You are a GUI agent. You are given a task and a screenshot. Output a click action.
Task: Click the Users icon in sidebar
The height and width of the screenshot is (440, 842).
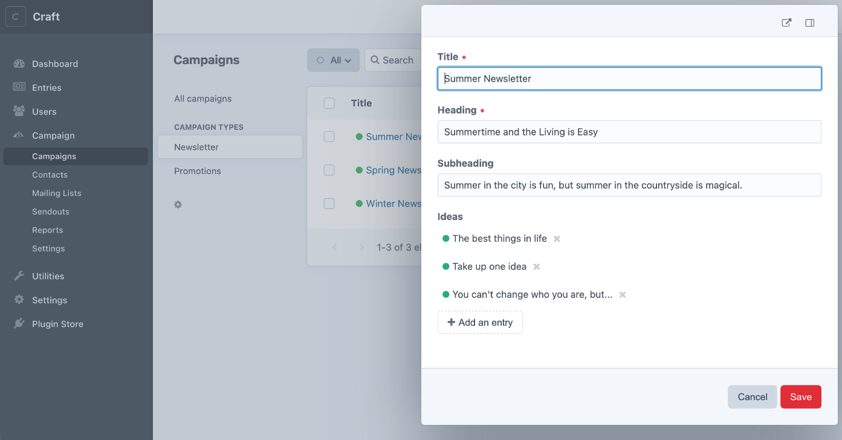(x=19, y=111)
